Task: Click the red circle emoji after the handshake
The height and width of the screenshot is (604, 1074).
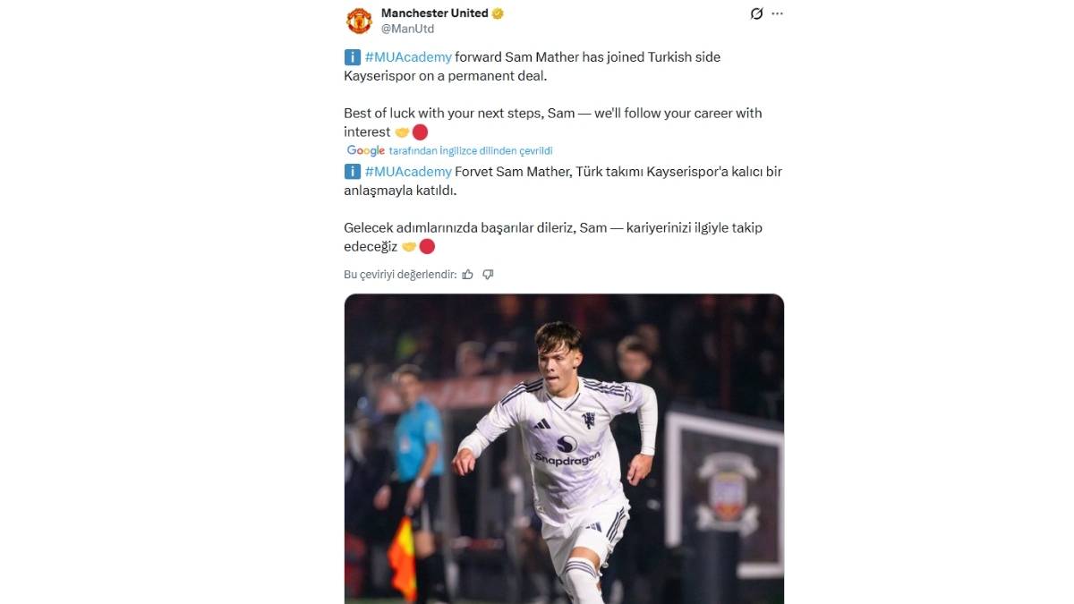Action: pyautogui.click(x=421, y=132)
